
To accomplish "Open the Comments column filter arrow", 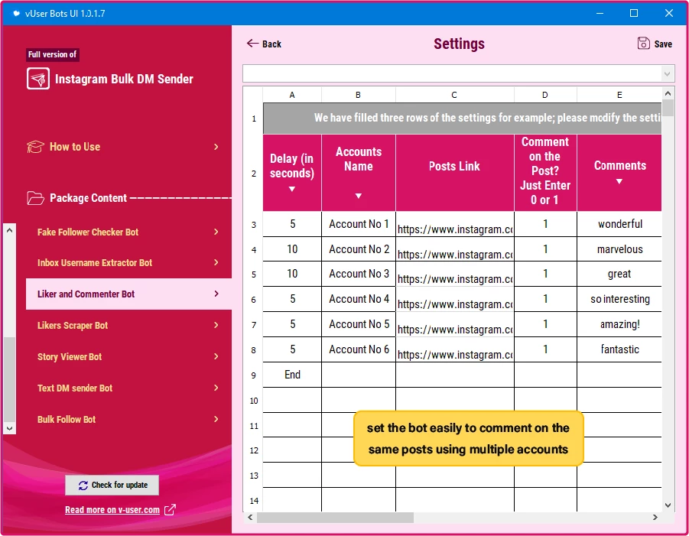I will 619,181.
